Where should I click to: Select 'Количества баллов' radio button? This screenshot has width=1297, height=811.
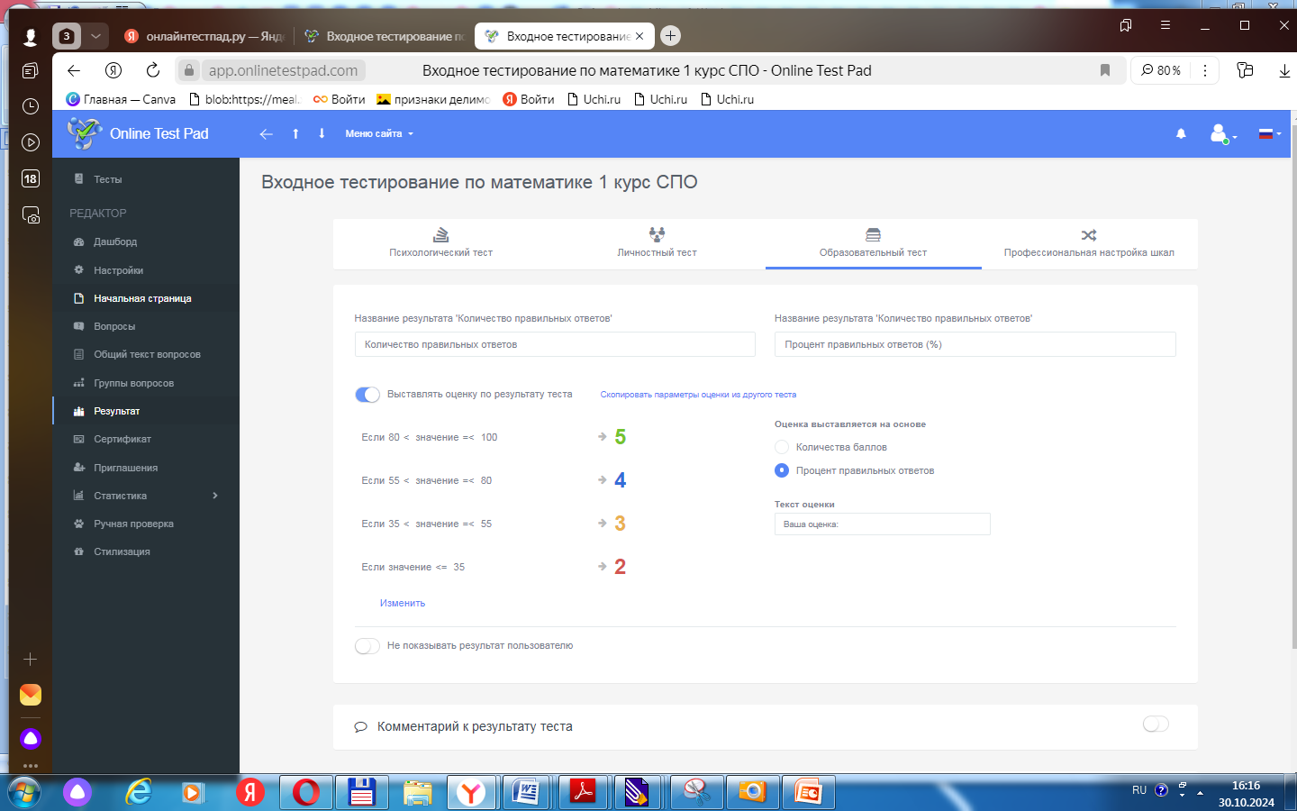[x=782, y=448]
